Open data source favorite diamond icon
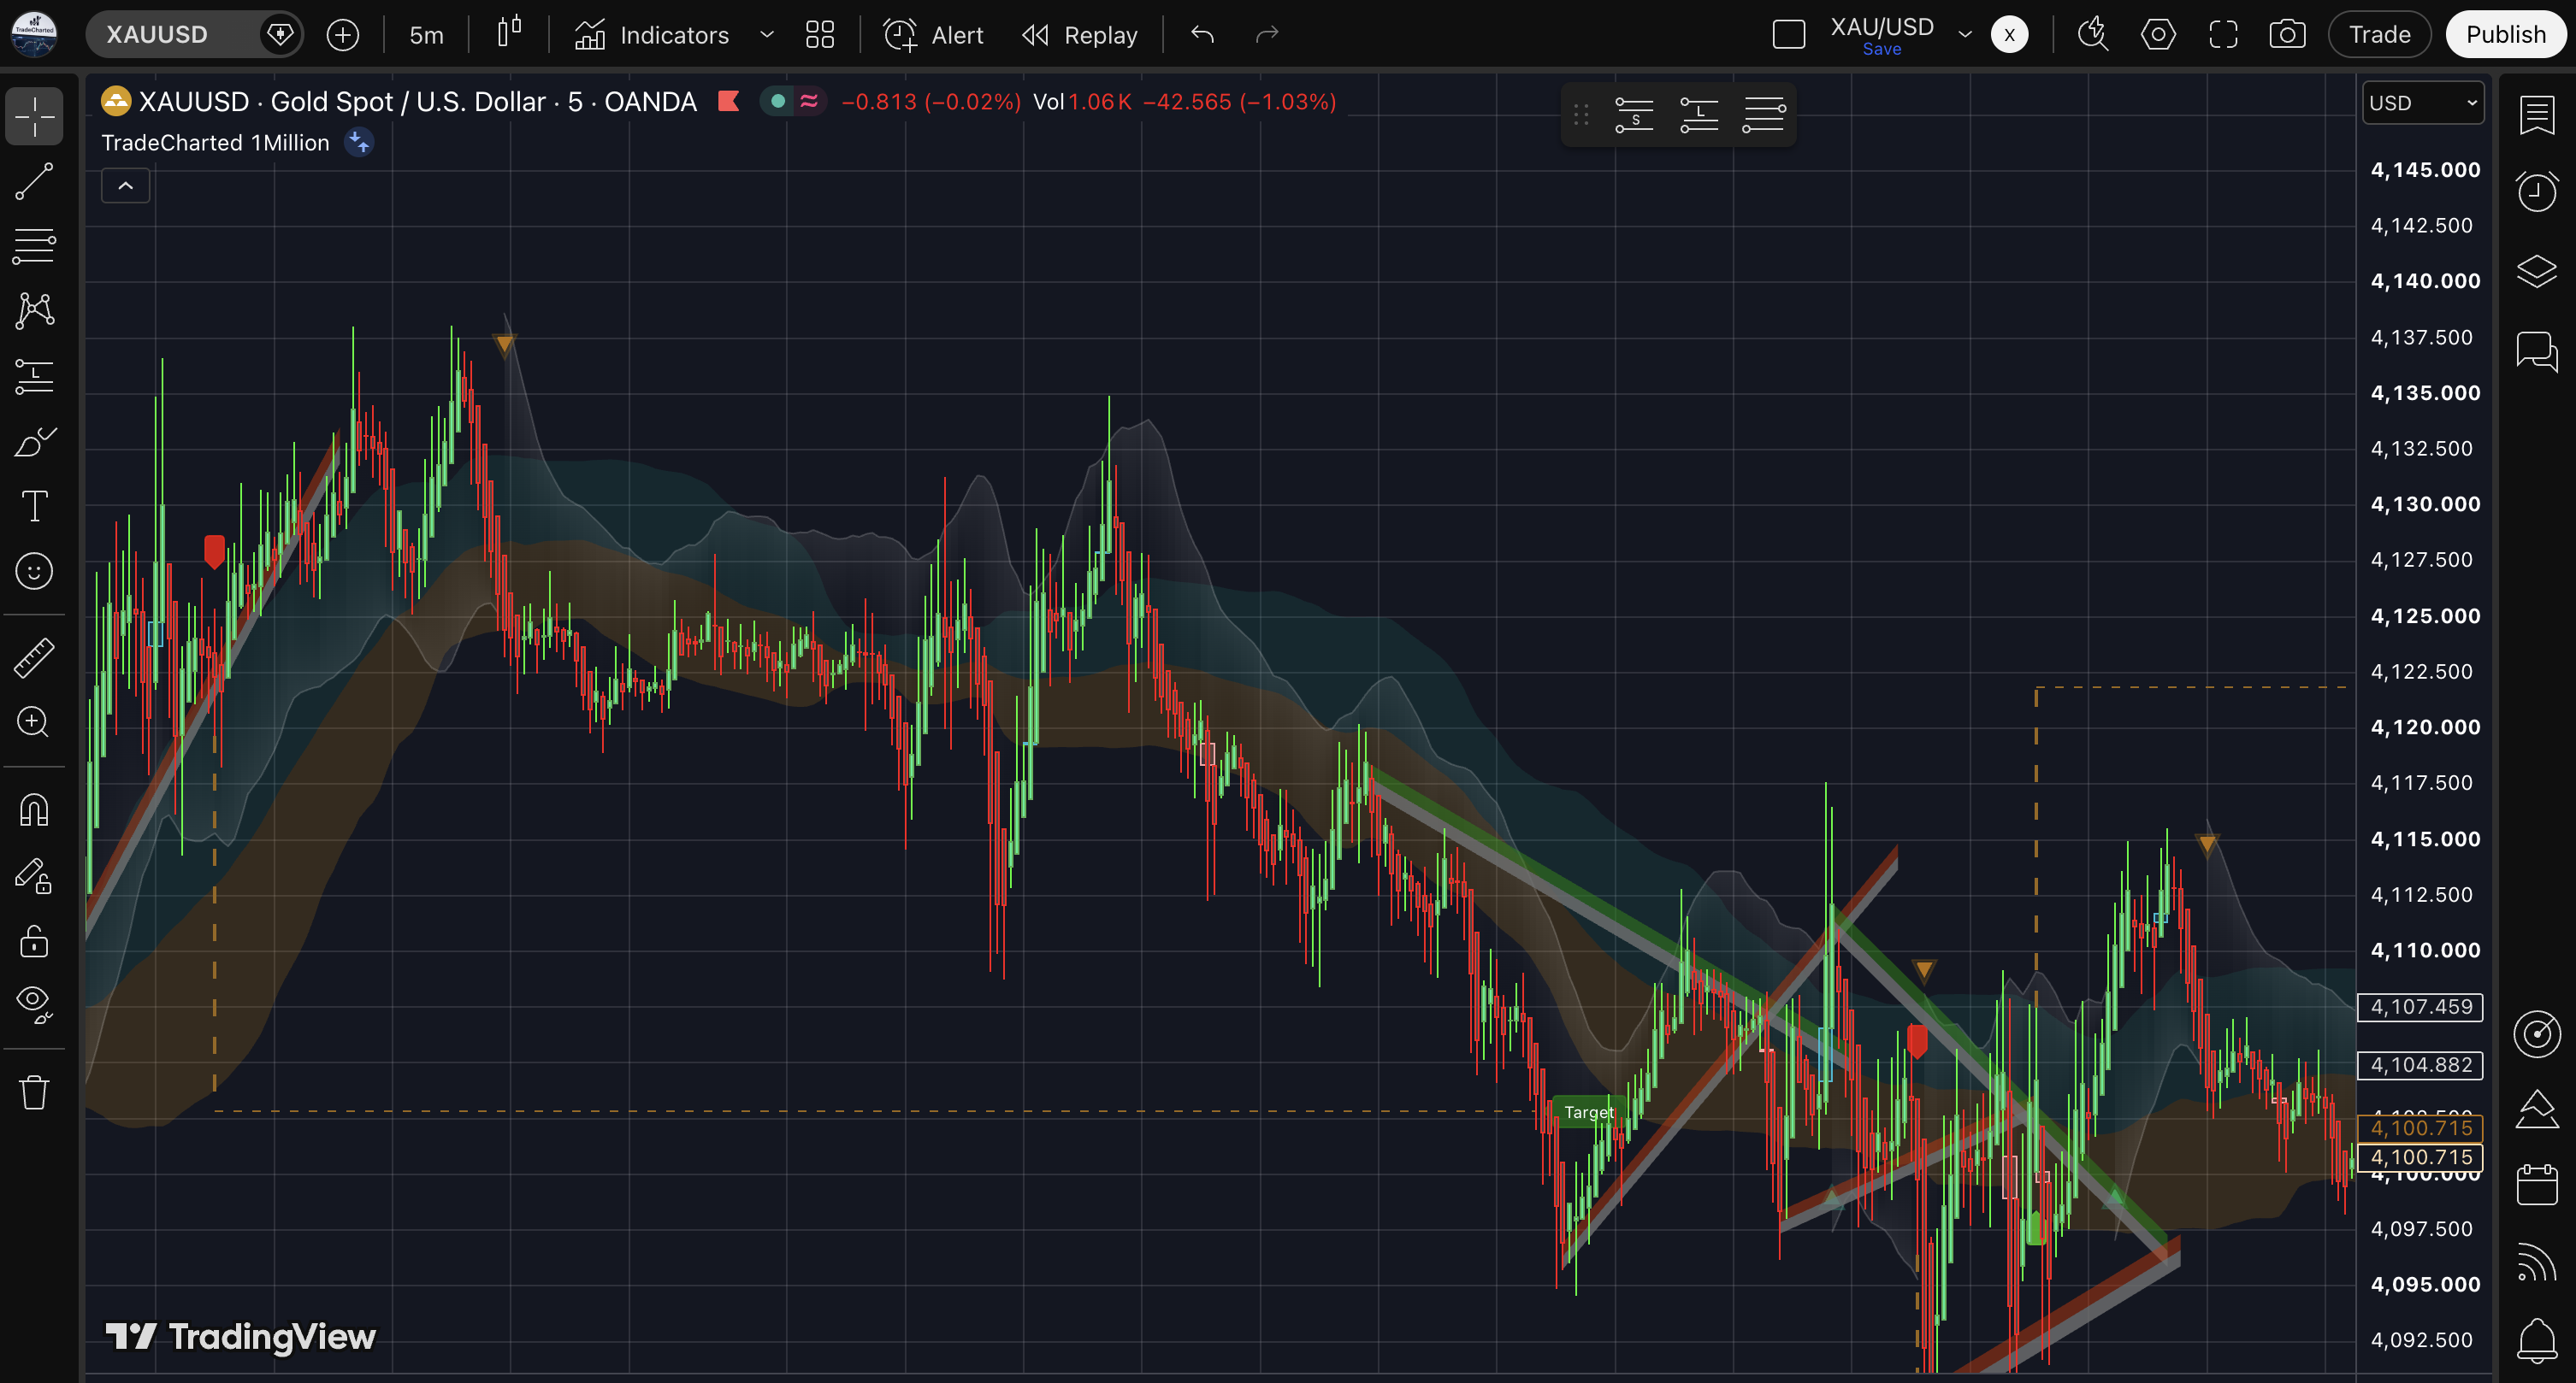 (x=281, y=34)
